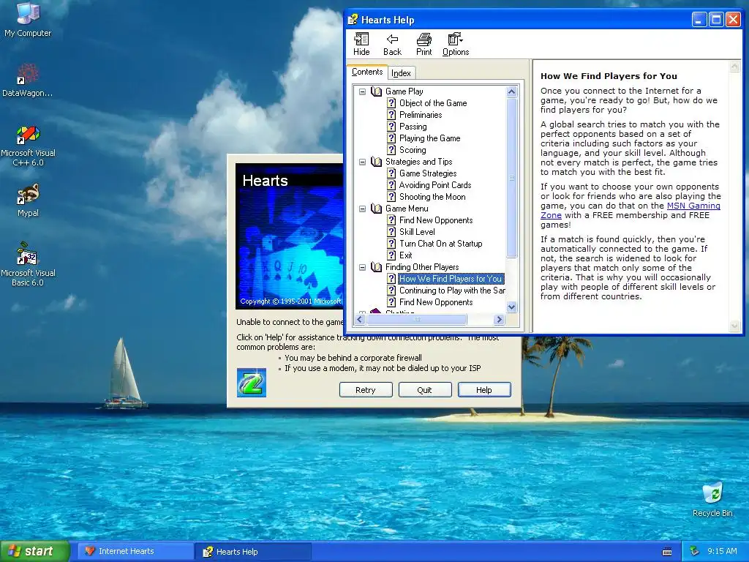Screen dimensions: 749x562
Task: Click Retry in the Hearts dialog
Action: coord(366,390)
